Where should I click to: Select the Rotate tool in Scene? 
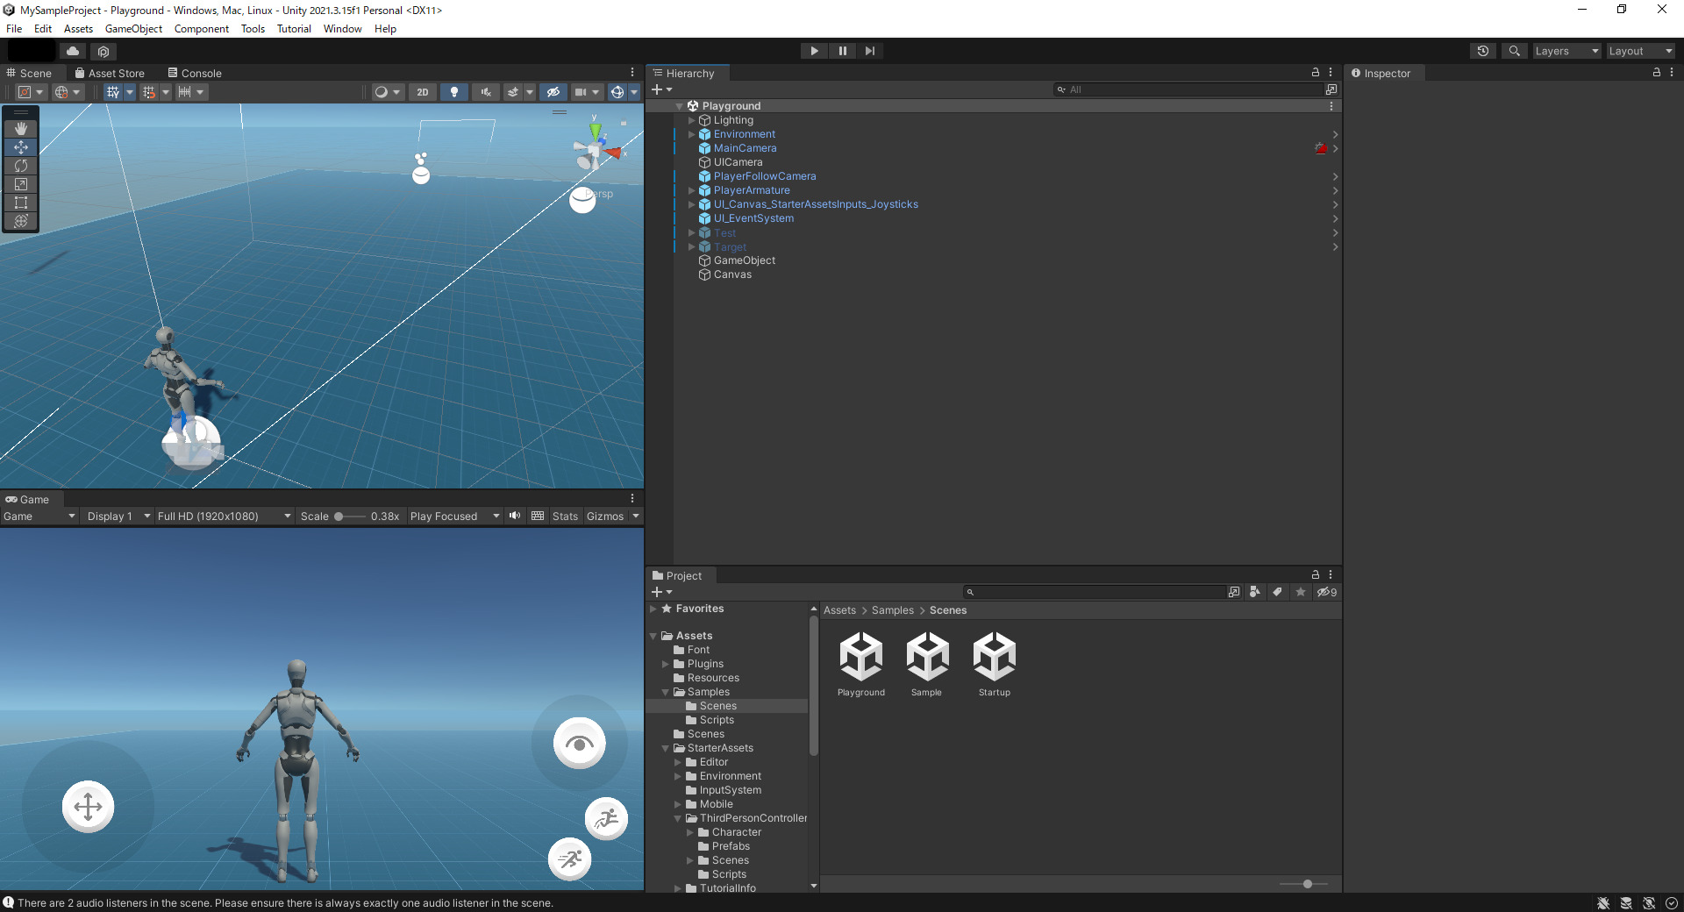pos(21,166)
